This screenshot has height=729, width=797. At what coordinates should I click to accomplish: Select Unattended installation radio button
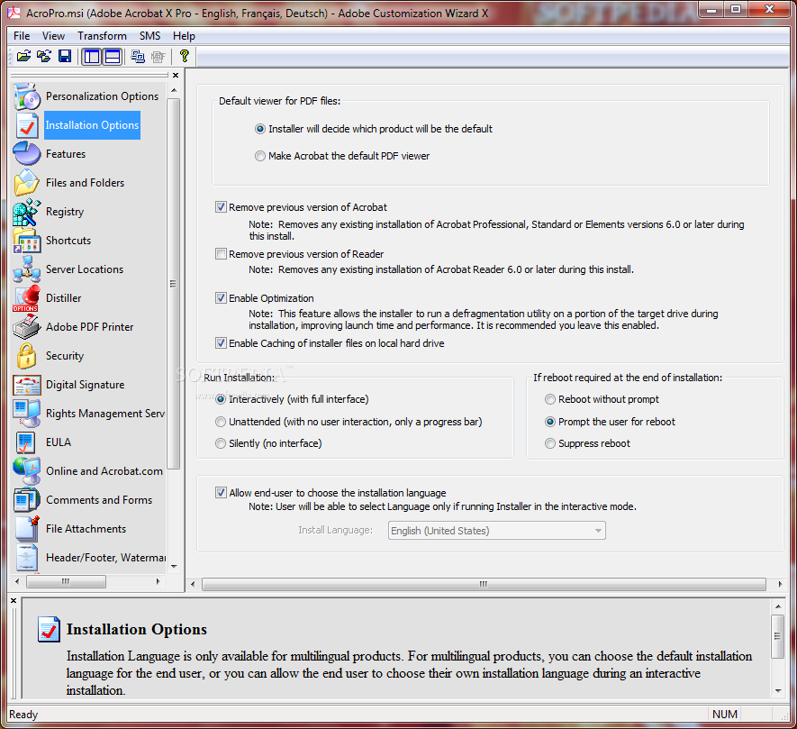point(220,422)
